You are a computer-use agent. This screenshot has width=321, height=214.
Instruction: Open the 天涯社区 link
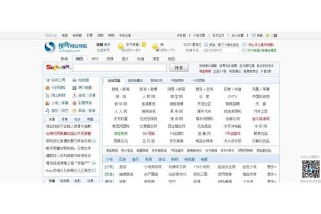(204, 104)
